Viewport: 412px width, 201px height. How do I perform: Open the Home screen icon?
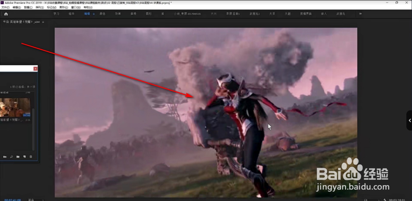[x=6, y=14]
